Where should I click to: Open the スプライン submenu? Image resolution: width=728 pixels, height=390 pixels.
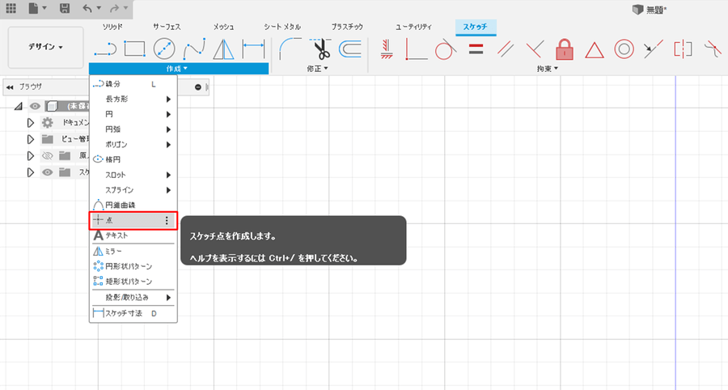pyautogui.click(x=133, y=190)
